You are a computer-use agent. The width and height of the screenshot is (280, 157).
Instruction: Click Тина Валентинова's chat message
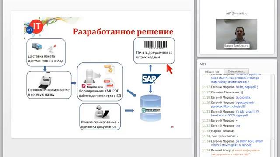(220, 136)
